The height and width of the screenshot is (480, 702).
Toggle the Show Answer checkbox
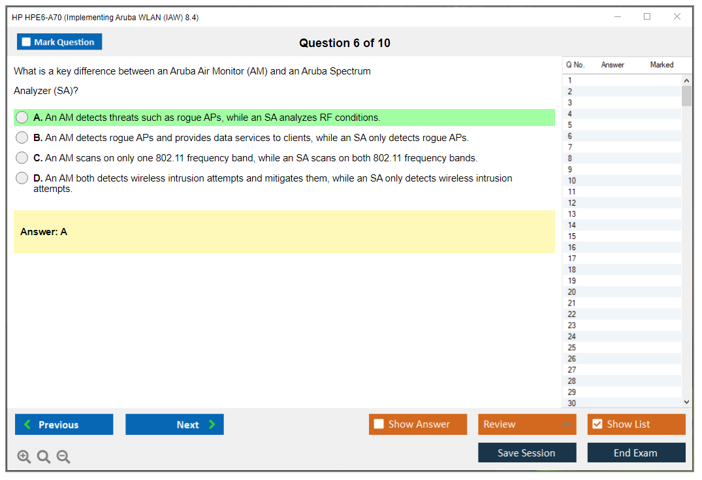tap(379, 424)
